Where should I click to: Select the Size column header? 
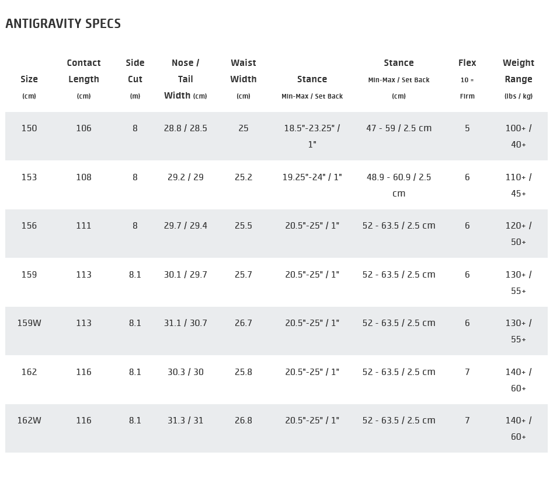(x=29, y=79)
